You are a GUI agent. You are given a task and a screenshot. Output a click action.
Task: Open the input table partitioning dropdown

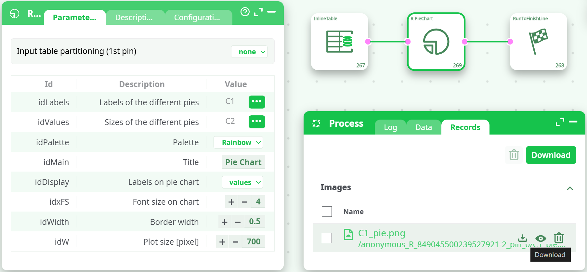pyautogui.click(x=249, y=52)
